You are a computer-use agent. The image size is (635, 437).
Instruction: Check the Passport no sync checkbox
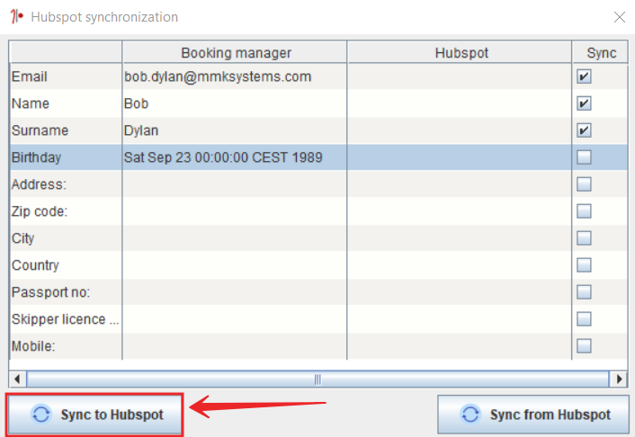point(584,292)
